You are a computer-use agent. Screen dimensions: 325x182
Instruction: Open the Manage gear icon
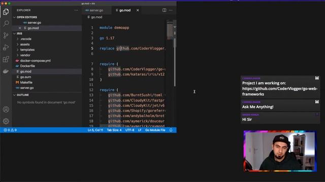pyautogui.click(x=6, y=121)
